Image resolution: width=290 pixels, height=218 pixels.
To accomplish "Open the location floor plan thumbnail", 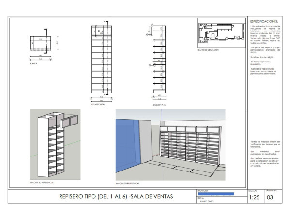I will [221, 33].
